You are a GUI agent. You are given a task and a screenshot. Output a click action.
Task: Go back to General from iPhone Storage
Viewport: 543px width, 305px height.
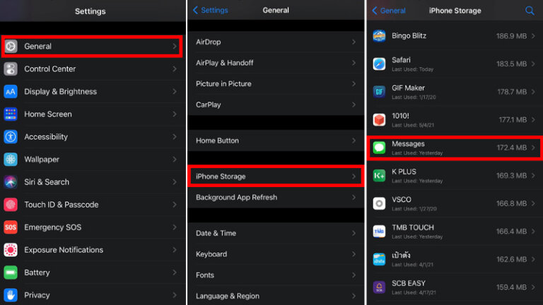[x=389, y=11]
